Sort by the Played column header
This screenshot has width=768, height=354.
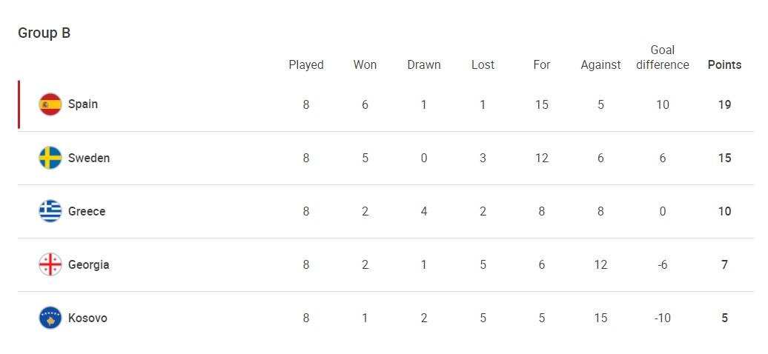pos(306,64)
